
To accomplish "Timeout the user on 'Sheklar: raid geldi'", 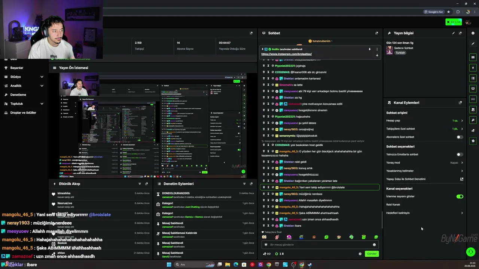I will pyautogui.click(x=268, y=162).
